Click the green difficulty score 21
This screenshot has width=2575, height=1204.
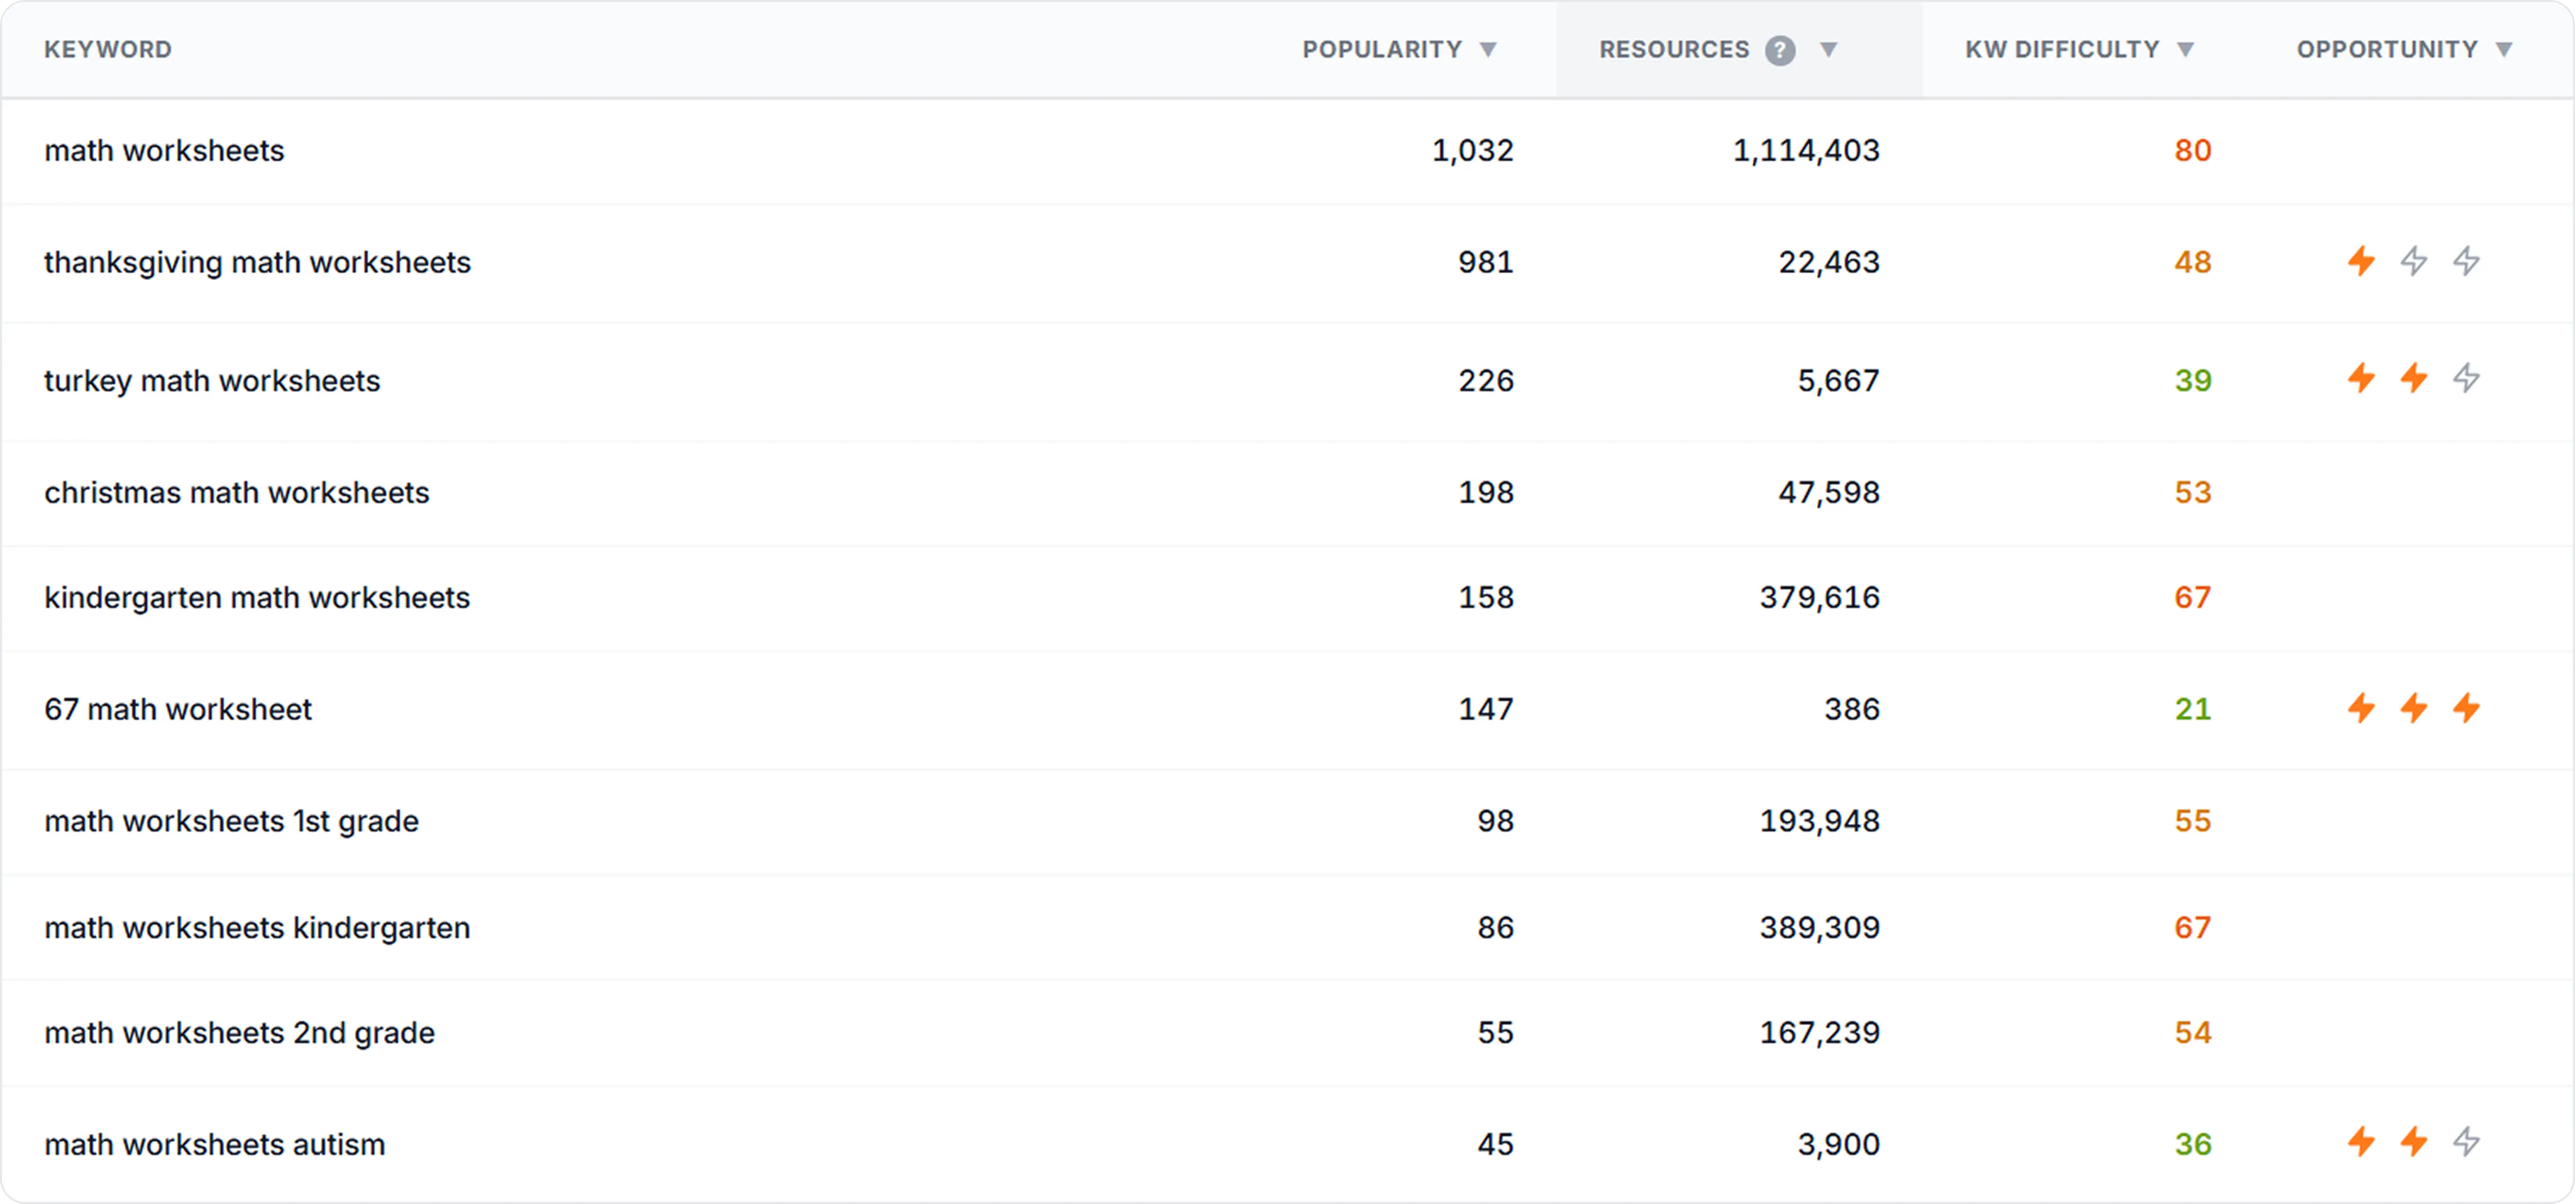point(2192,710)
